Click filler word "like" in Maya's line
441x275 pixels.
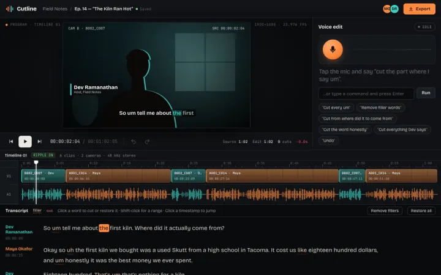302,250
